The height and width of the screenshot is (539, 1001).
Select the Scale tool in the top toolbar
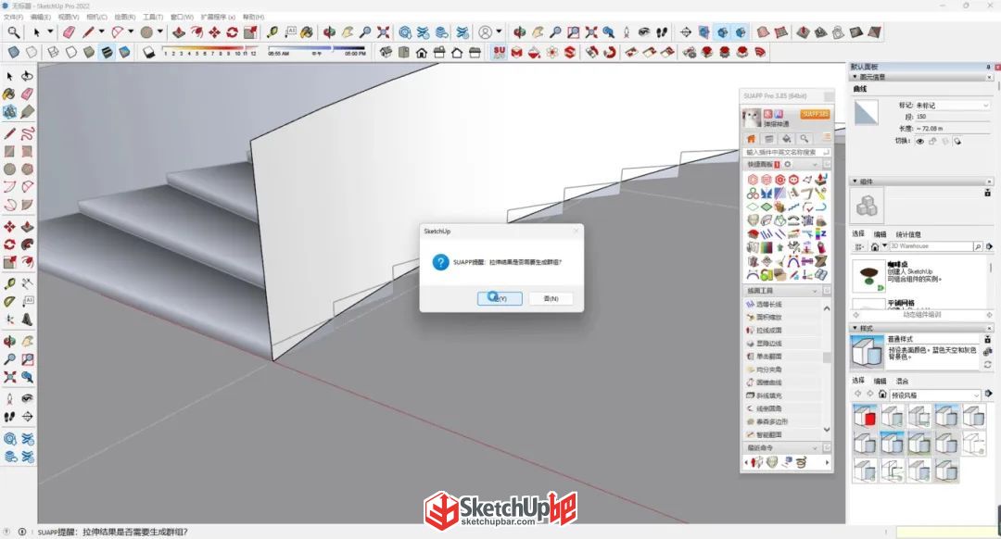[x=250, y=31]
